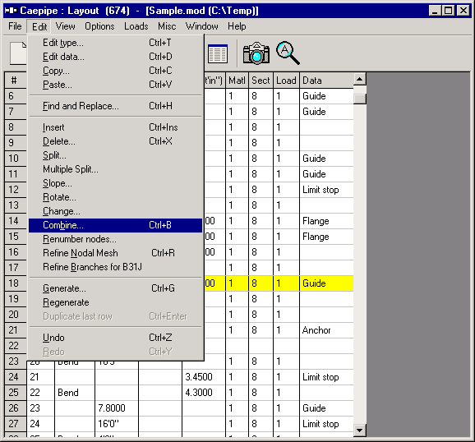The height and width of the screenshot is (442, 475).
Task: Click the Sect column header
Action: 261,81
